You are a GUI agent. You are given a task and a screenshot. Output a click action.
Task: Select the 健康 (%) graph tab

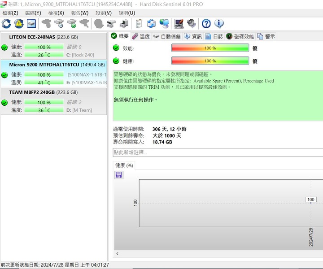point(124,165)
